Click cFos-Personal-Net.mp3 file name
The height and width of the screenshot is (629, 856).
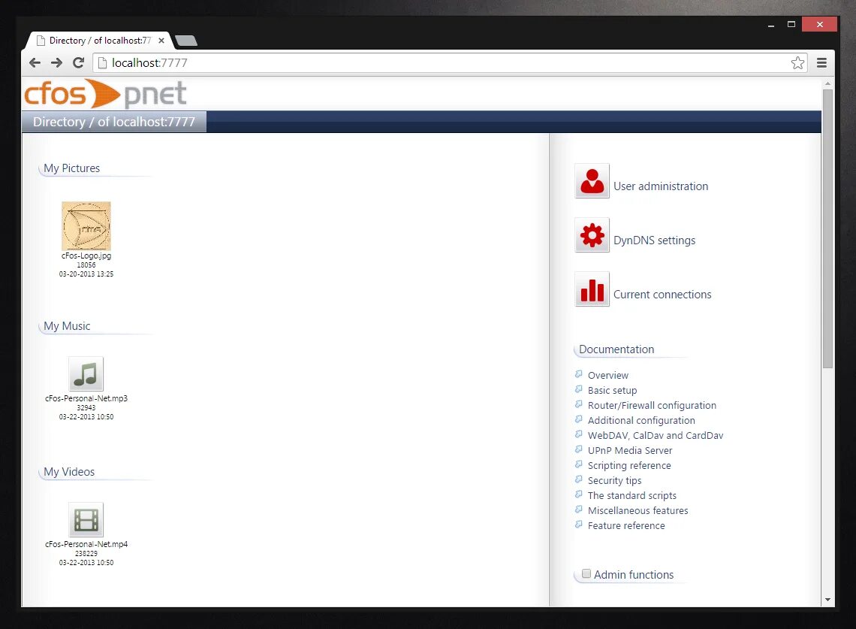[86, 398]
